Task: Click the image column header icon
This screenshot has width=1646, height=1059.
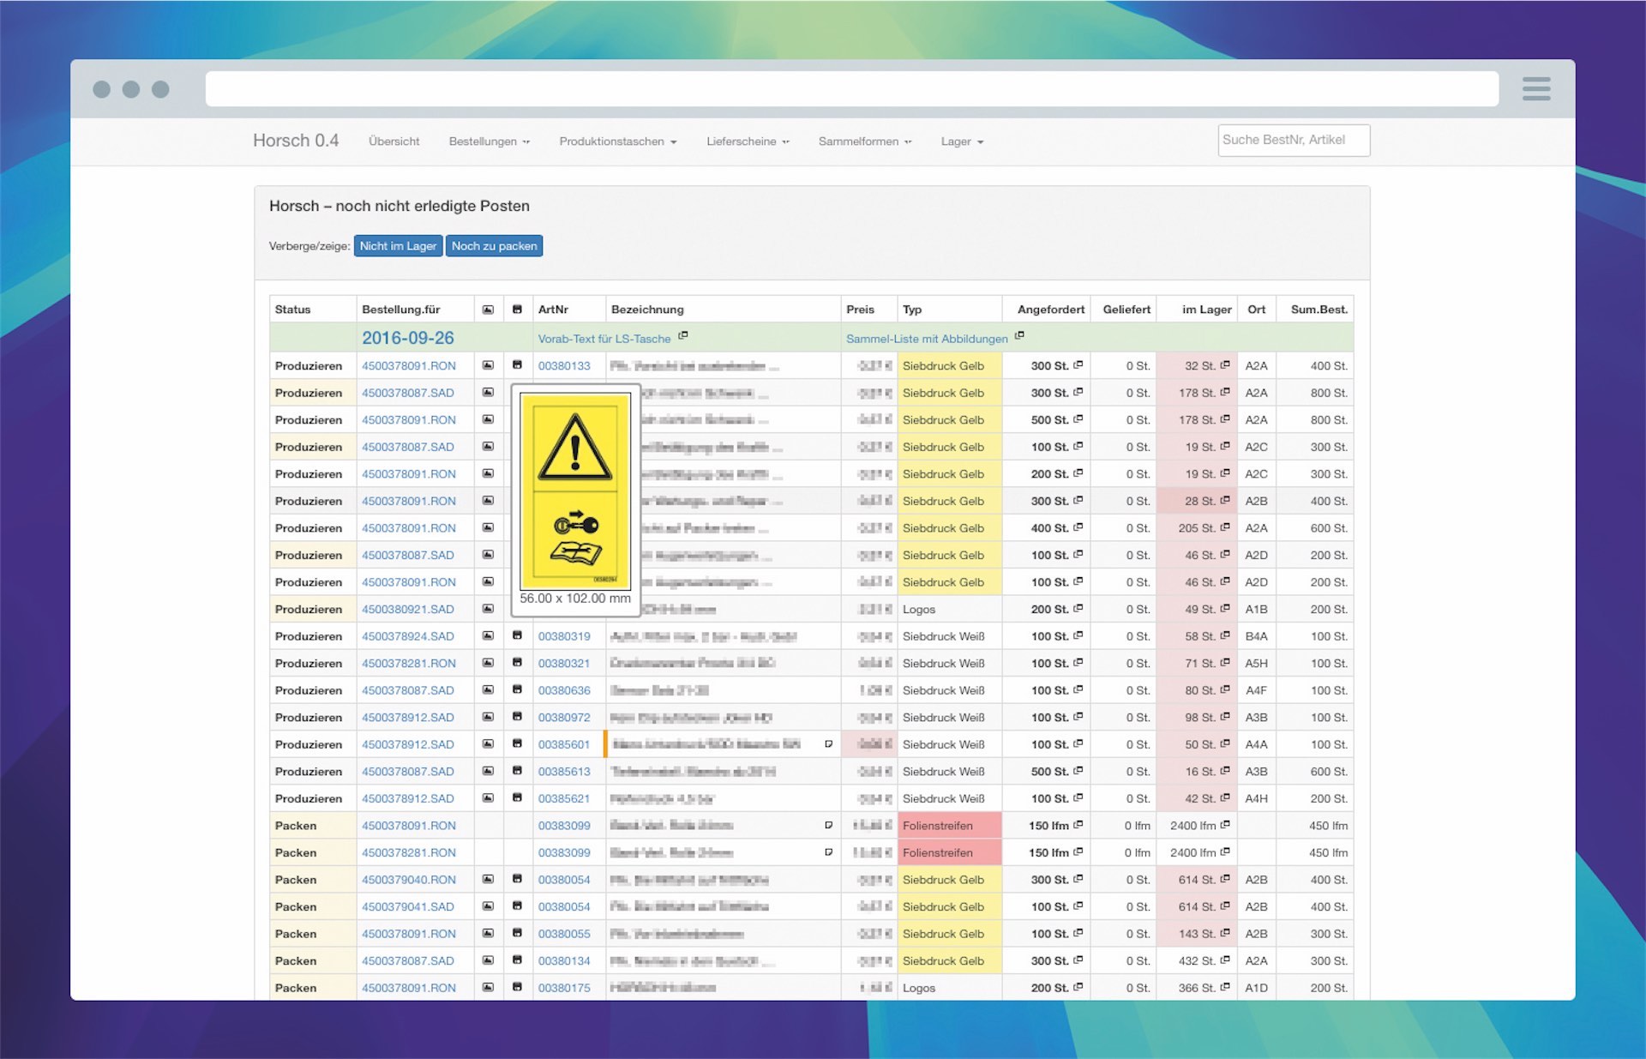Action: 488,310
